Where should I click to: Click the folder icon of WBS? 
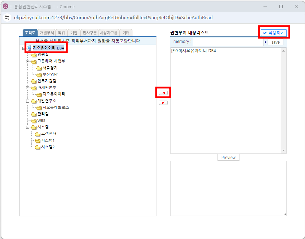[34, 121]
